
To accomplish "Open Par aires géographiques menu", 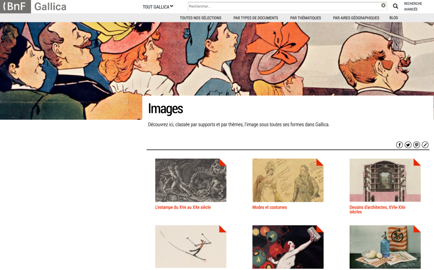I will coord(356,18).
